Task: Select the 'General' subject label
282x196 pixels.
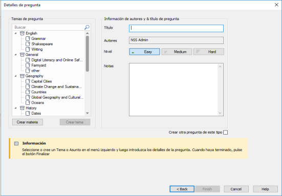Action: pyautogui.click(x=32, y=55)
